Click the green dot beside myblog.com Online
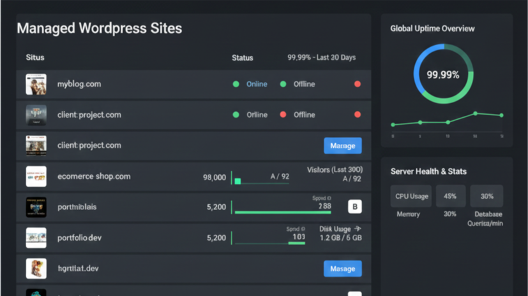The width and height of the screenshot is (528, 296). pos(236,84)
